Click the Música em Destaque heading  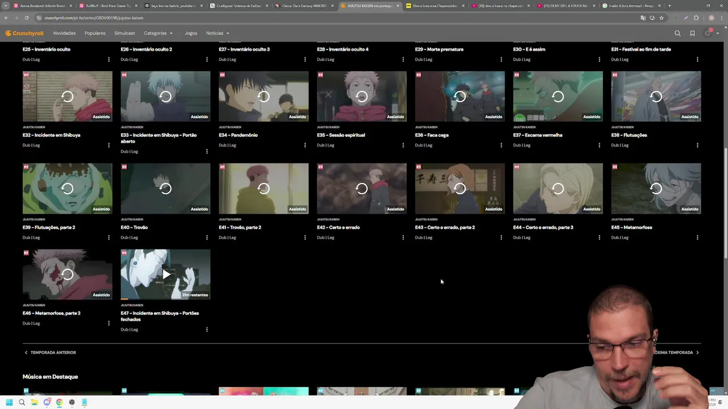(x=50, y=377)
